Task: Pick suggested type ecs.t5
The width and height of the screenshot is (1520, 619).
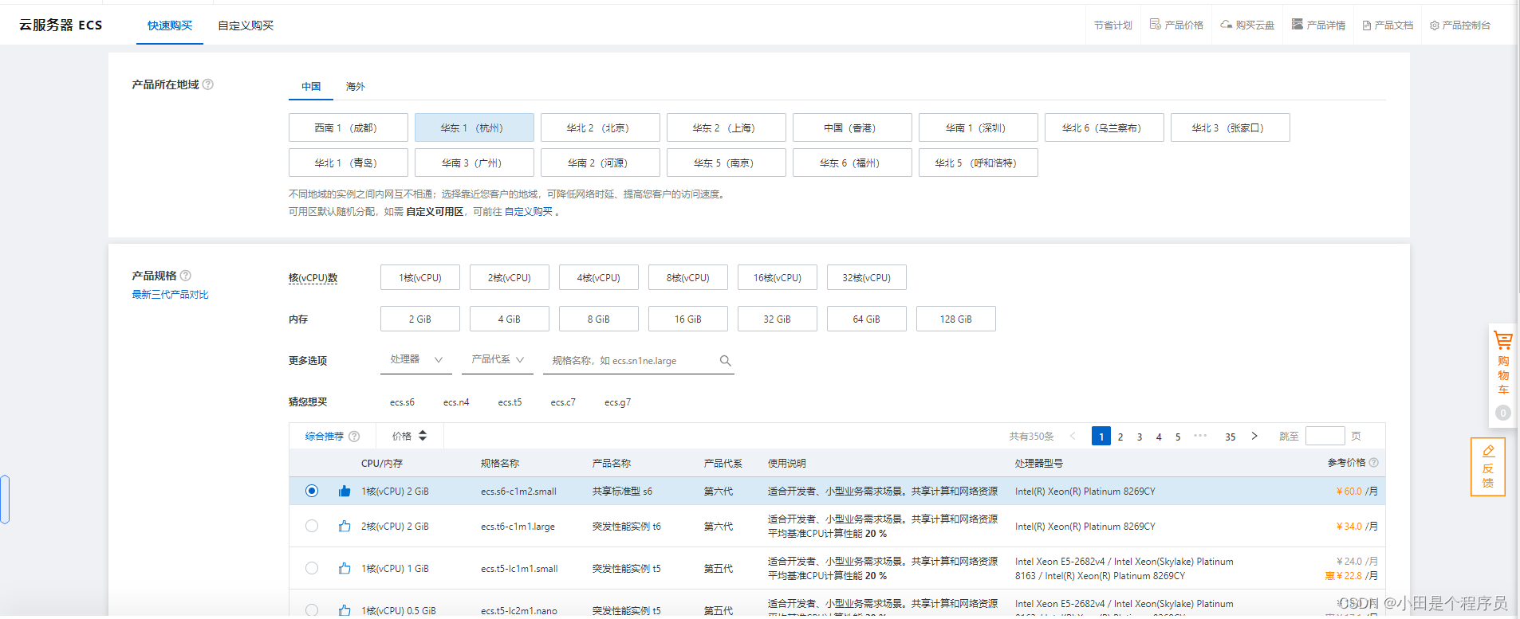Action: (x=510, y=402)
